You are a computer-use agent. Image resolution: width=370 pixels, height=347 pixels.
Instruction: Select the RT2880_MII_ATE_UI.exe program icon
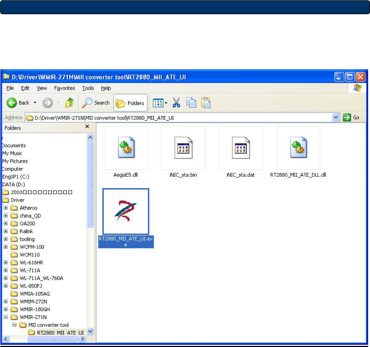tap(126, 211)
